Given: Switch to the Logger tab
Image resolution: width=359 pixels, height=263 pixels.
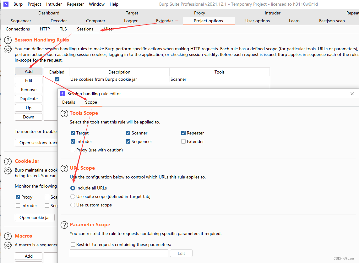Looking at the screenshot, I should 131,21.
